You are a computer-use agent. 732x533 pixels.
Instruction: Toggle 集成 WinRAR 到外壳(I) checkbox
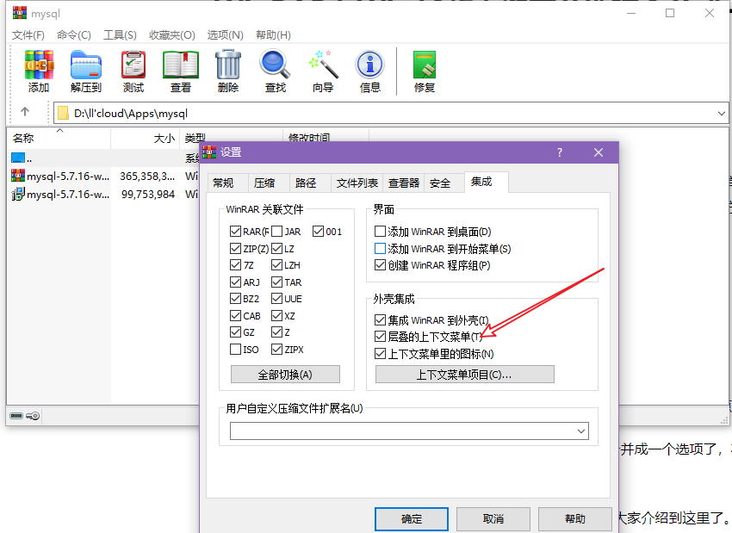click(x=380, y=320)
